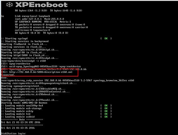Click the OK status beside Starting syslogd
Image resolution: width=178 pixels, height=135 pixels.
(x=106, y=39)
